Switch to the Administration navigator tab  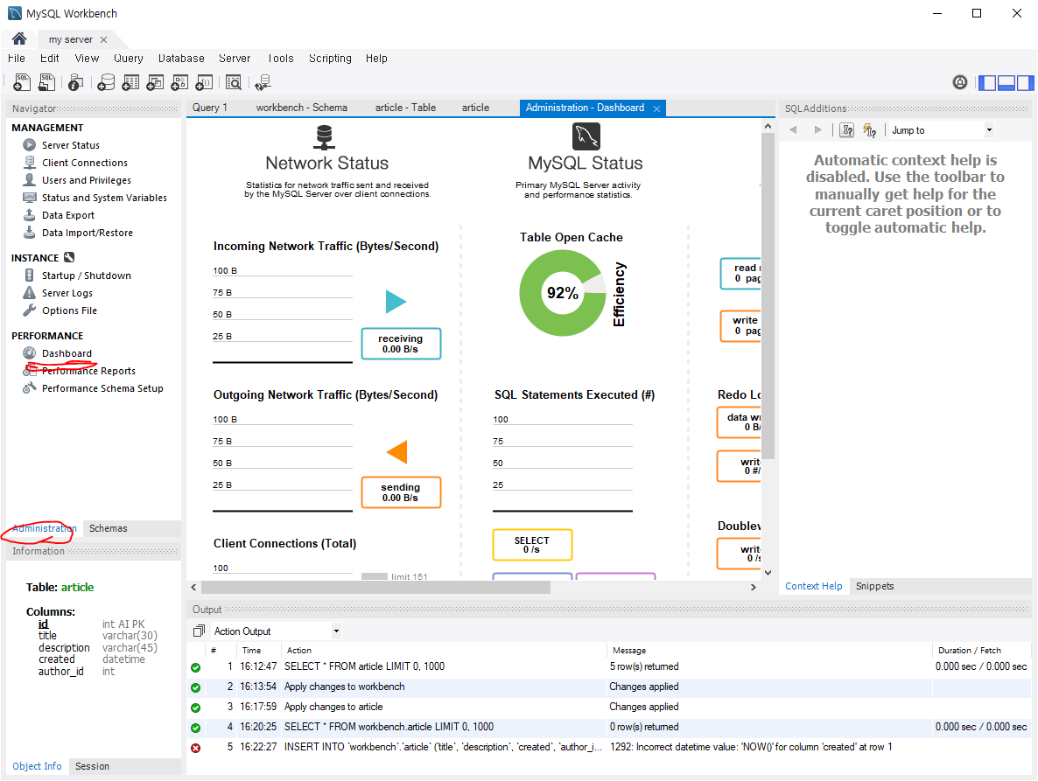pos(45,528)
